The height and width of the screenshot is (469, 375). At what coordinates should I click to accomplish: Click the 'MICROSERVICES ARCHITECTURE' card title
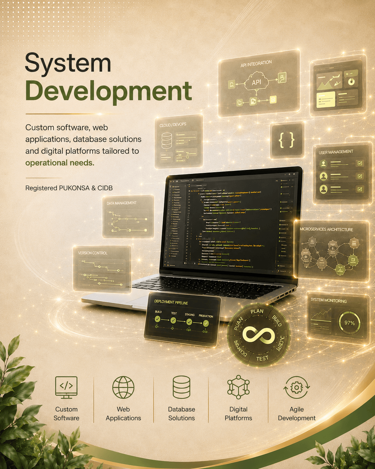(x=327, y=229)
